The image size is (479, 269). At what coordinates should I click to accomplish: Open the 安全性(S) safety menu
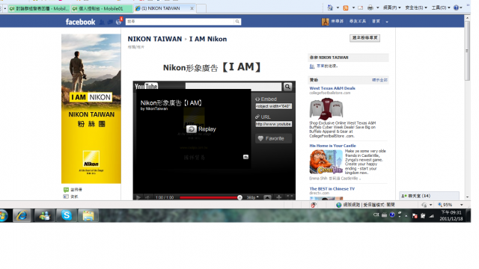pyautogui.click(x=416, y=8)
